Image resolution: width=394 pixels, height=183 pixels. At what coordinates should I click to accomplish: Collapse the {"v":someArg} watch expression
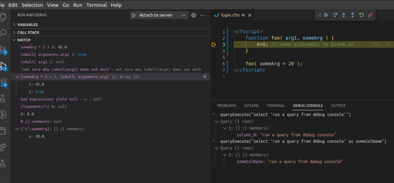tap(17, 129)
